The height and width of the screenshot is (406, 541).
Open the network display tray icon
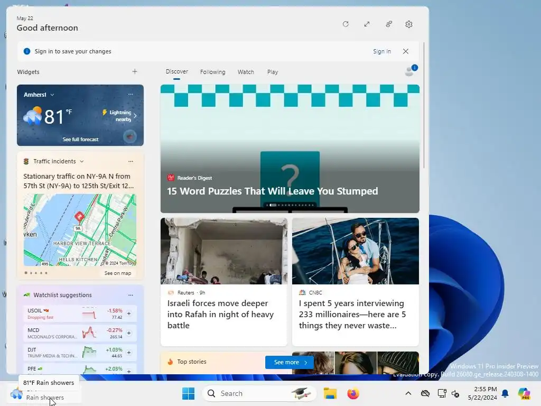click(442, 393)
